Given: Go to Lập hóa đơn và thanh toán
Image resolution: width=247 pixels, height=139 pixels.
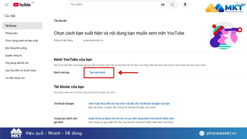Looking at the screenshot, I should click(20, 70).
